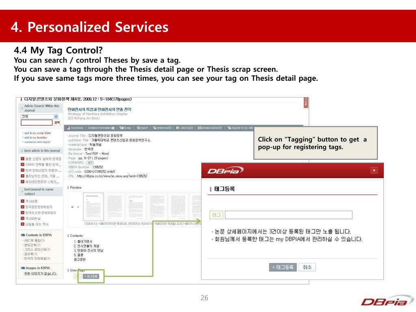Expand Article Search Within this Journal header

click(x=41, y=108)
